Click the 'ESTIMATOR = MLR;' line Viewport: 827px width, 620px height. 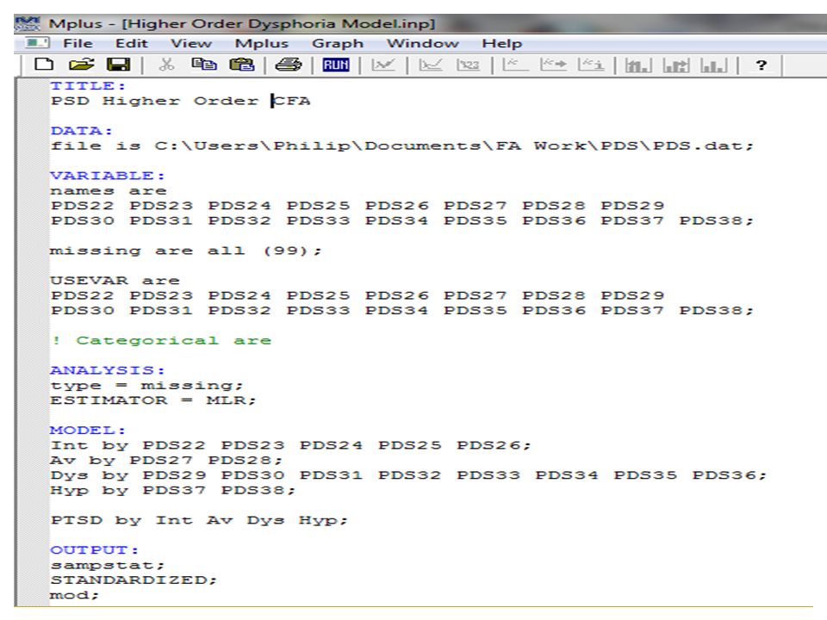[153, 400]
